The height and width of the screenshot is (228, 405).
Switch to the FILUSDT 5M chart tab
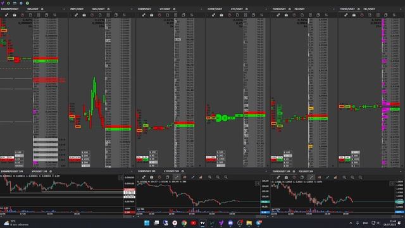[306, 171]
